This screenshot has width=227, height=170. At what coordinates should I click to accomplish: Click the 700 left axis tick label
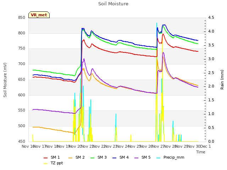click(22, 64)
